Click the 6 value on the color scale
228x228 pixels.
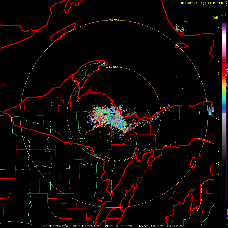tap(219, 40)
